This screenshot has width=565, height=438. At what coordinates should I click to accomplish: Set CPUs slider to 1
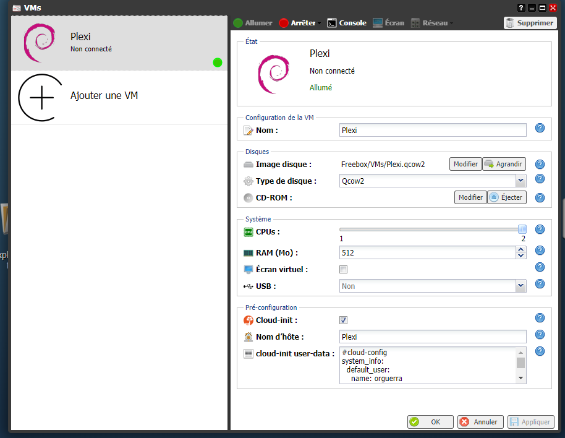pyautogui.click(x=341, y=230)
